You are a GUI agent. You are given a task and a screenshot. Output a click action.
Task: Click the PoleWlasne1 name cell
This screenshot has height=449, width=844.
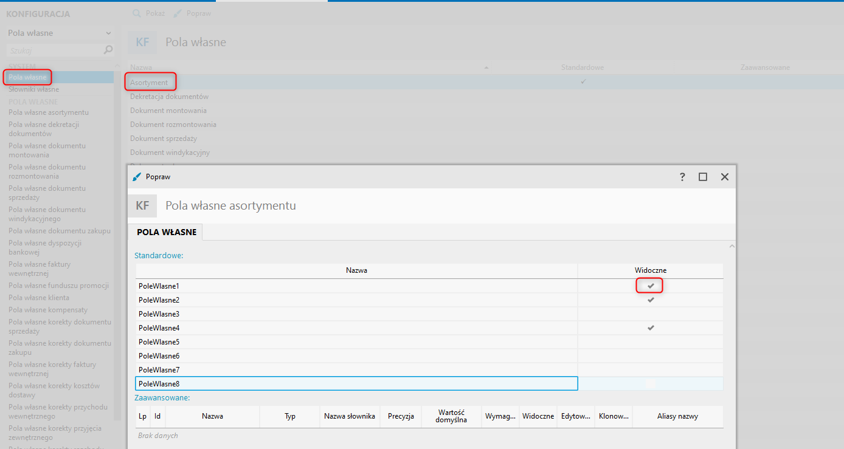[356, 286]
